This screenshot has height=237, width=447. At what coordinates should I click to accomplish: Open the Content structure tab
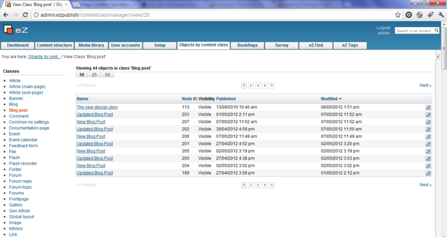(55, 45)
